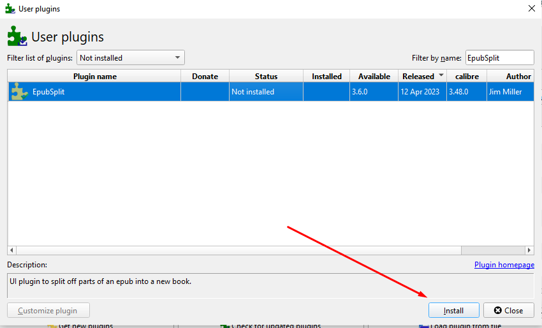Close the User plugins dialog window
542x328 pixels.
coord(532,9)
